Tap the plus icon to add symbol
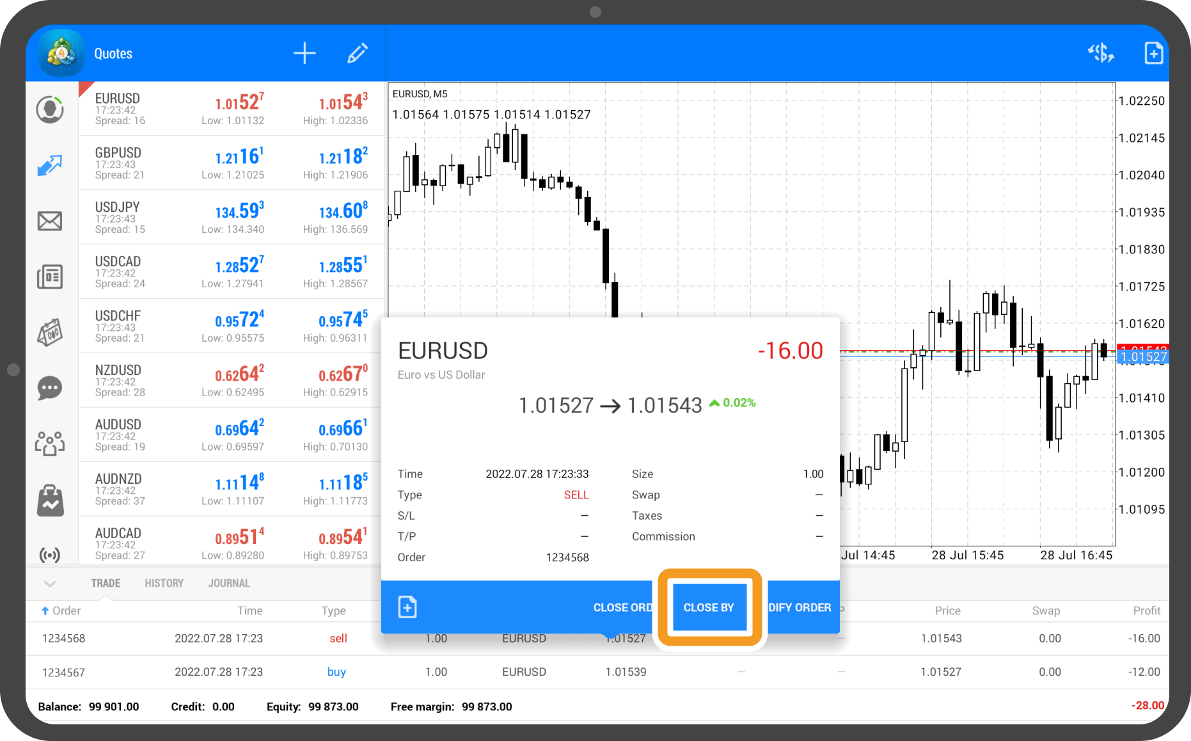This screenshot has height=741, width=1191. pos(304,53)
